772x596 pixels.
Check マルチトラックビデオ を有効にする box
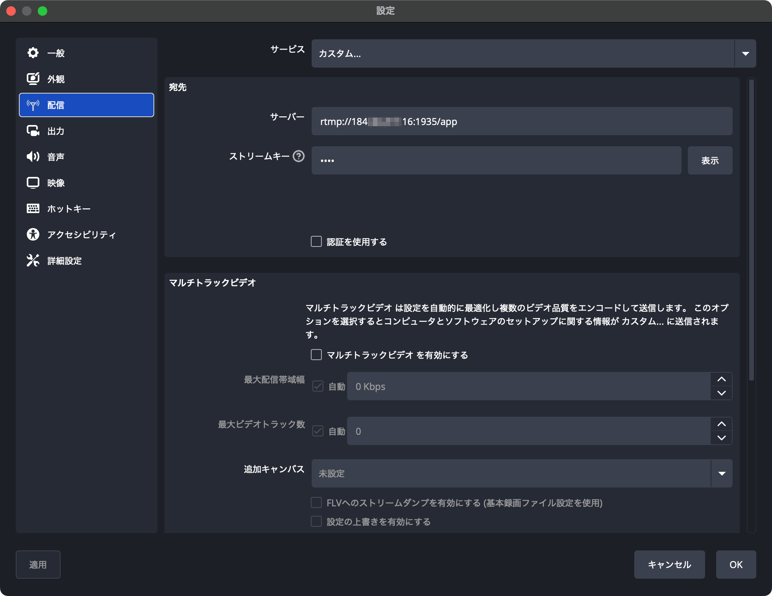point(316,355)
